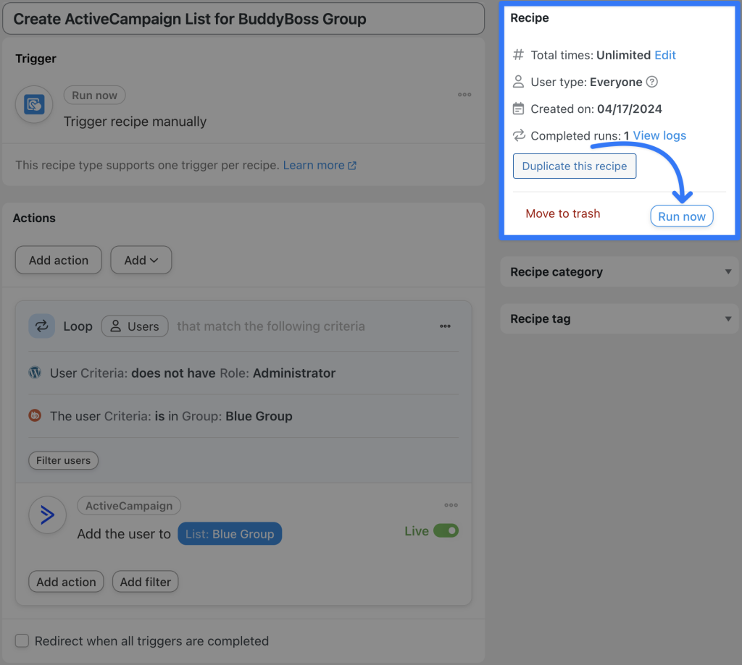The width and height of the screenshot is (742, 665).
Task: Click the hashtag icon beside Total times
Action: [x=517, y=55]
